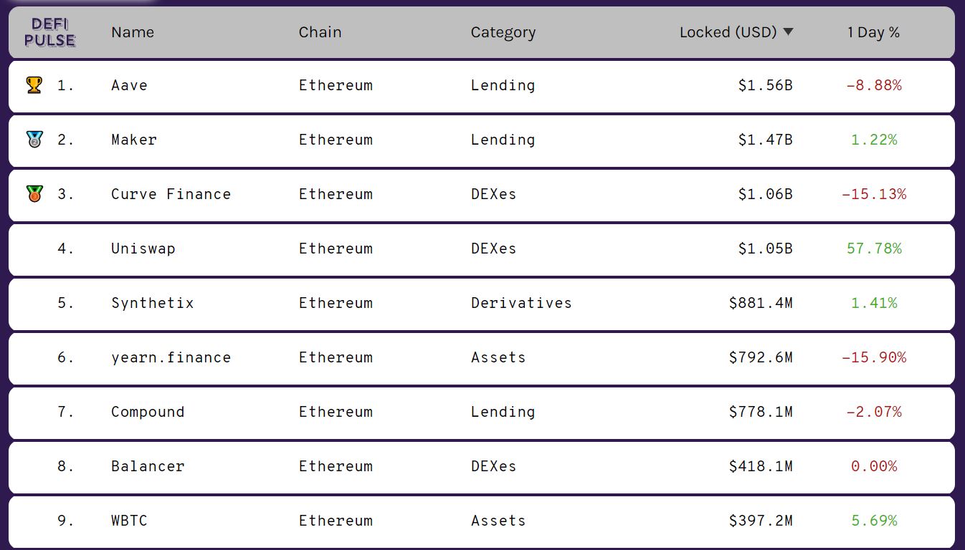The image size is (965, 550).
Task: Open the Maker project link
Action: point(133,140)
